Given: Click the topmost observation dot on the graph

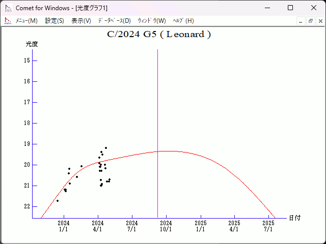Looking at the screenshot, I should (105, 148).
